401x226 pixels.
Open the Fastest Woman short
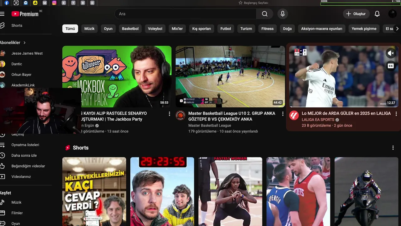point(230,192)
